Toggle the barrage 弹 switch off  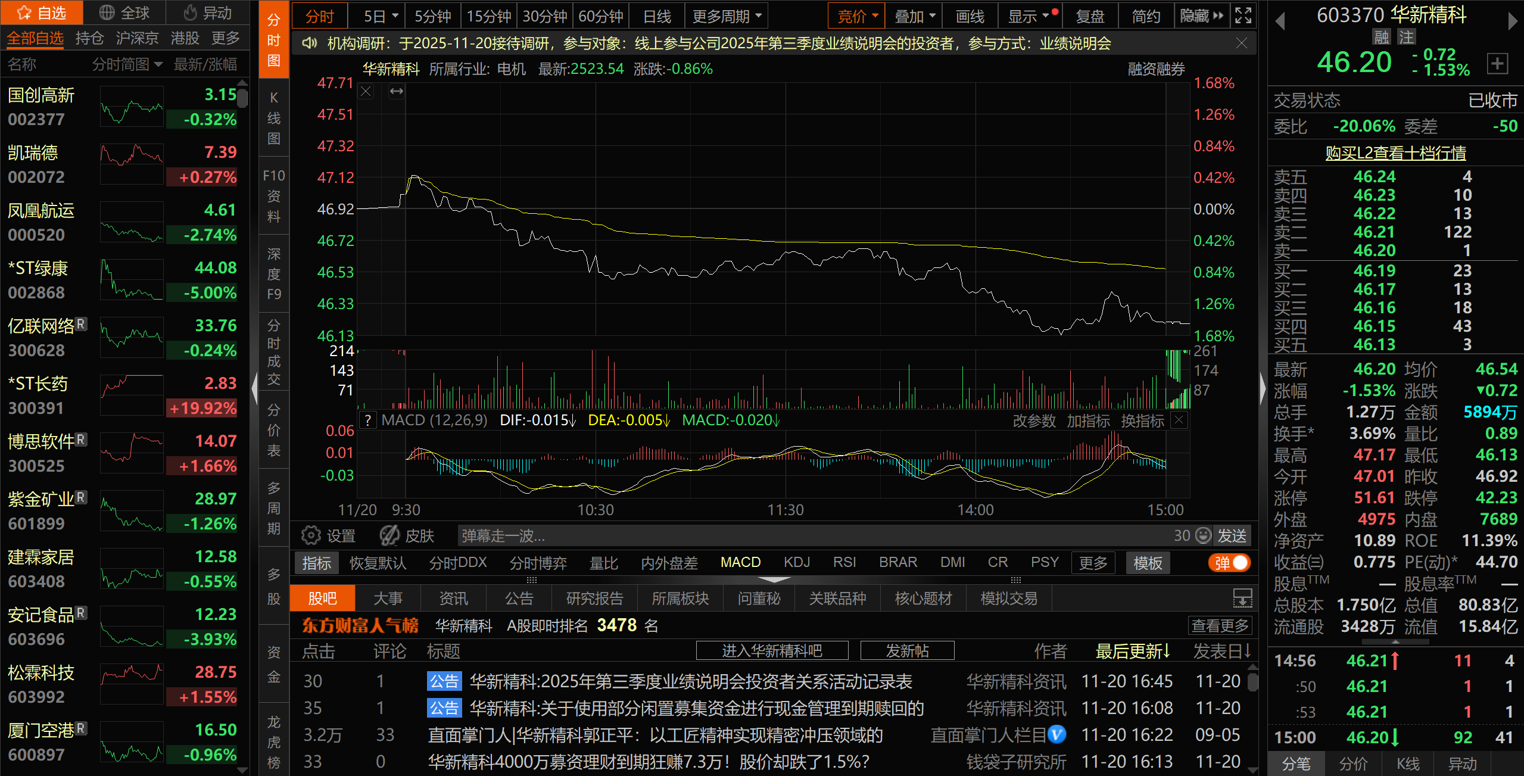[1229, 563]
